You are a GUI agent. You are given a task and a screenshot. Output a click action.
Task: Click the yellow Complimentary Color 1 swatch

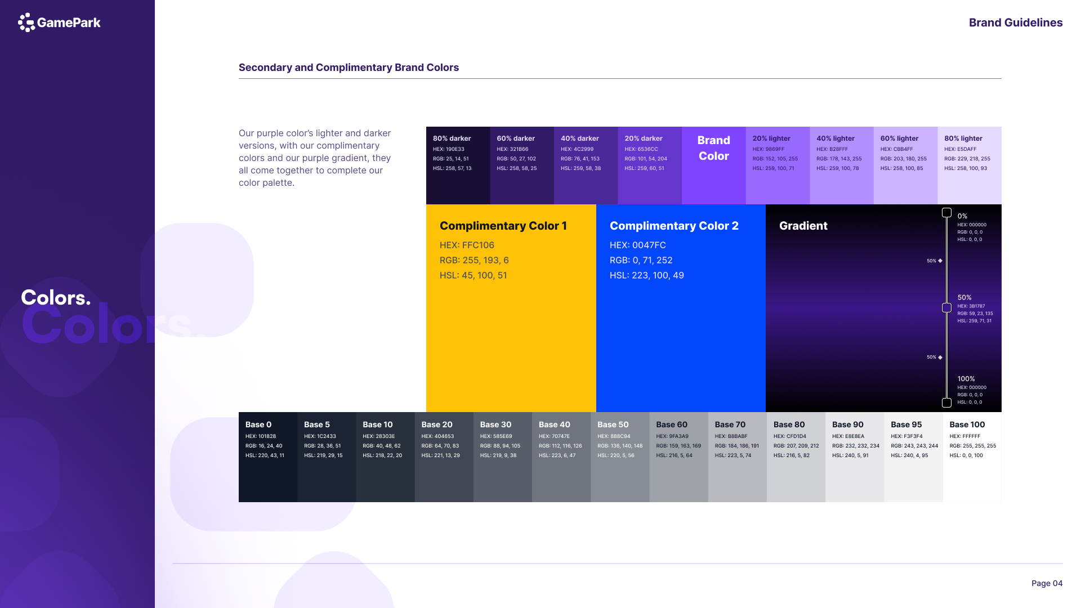click(x=511, y=308)
